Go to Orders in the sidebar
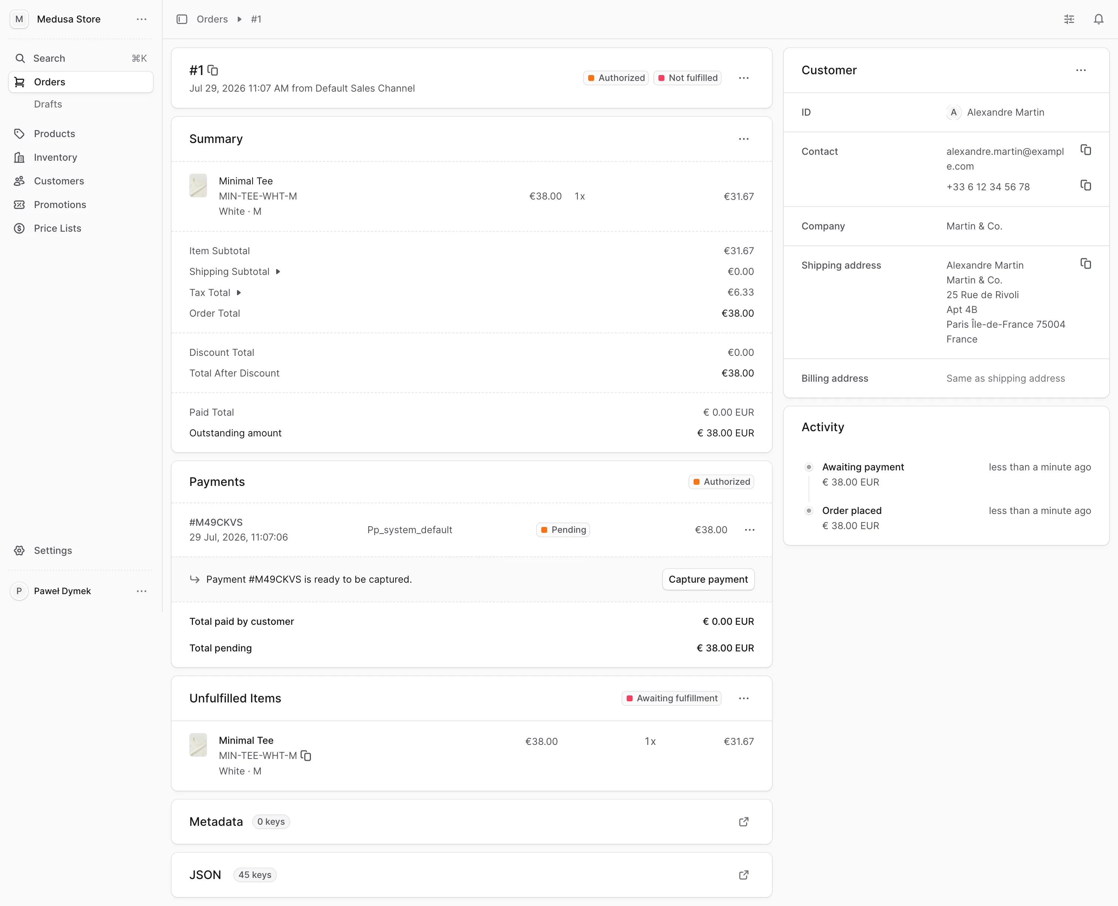 pyautogui.click(x=81, y=82)
